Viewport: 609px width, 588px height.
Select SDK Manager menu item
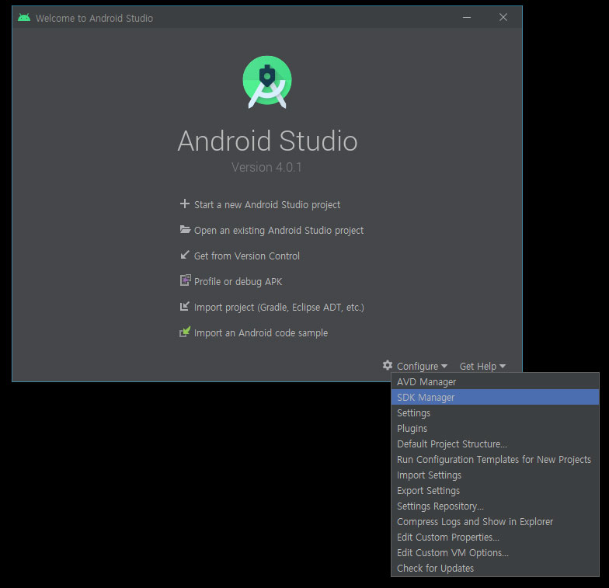(495, 398)
